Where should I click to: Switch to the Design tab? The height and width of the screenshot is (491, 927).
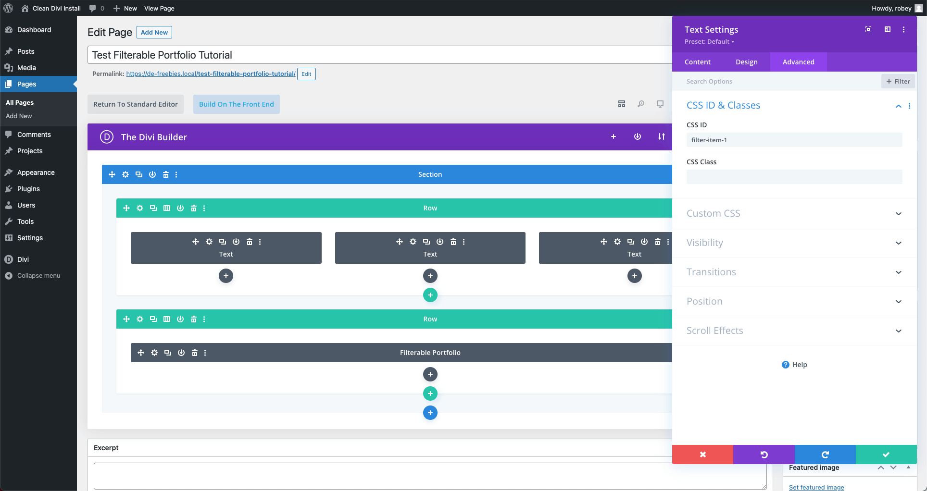tap(747, 62)
